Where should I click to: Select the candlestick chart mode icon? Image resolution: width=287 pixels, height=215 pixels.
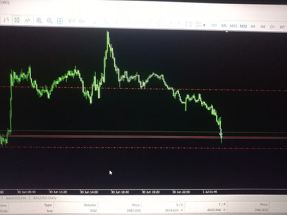click(17, 20)
